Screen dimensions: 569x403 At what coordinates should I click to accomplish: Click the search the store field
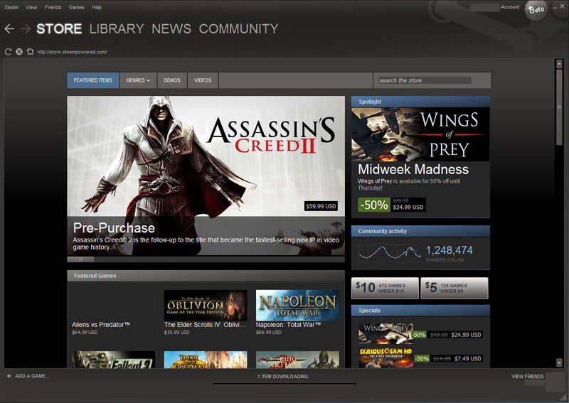tap(425, 80)
